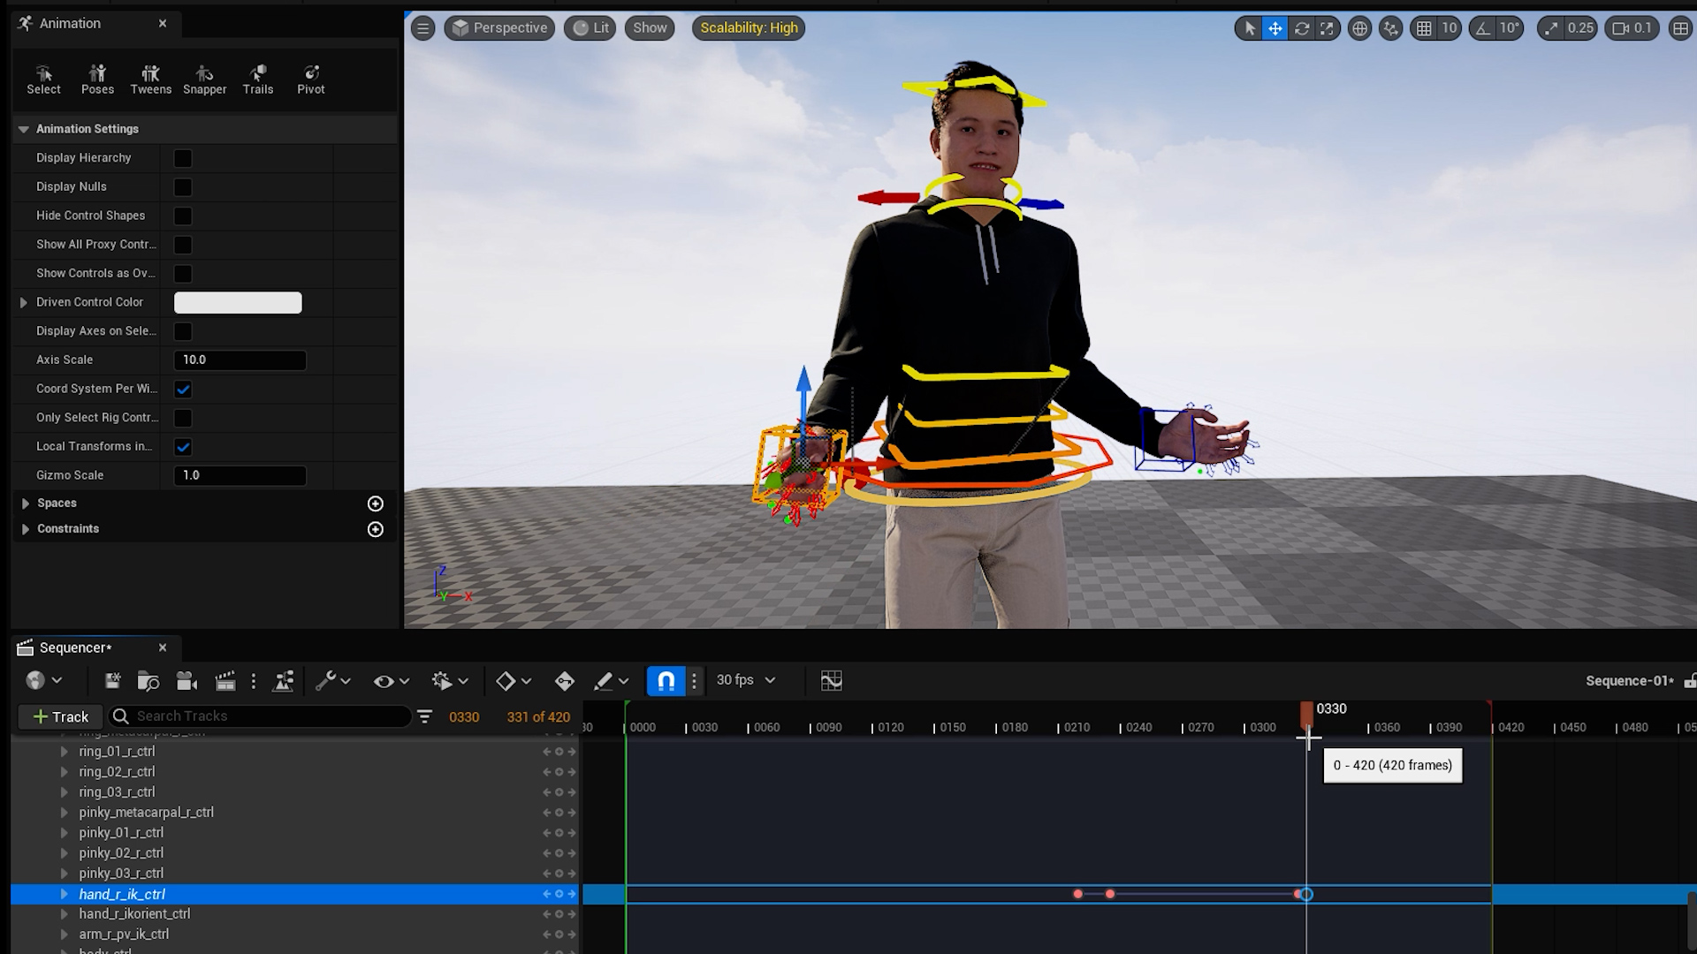1697x954 pixels.
Task: Activate the scale gizmo mode
Action: [x=1327, y=28]
